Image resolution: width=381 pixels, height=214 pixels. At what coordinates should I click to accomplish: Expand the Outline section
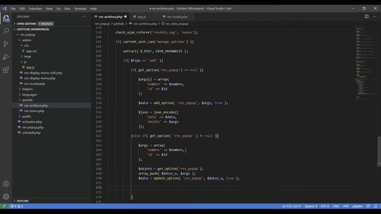click(x=23, y=201)
